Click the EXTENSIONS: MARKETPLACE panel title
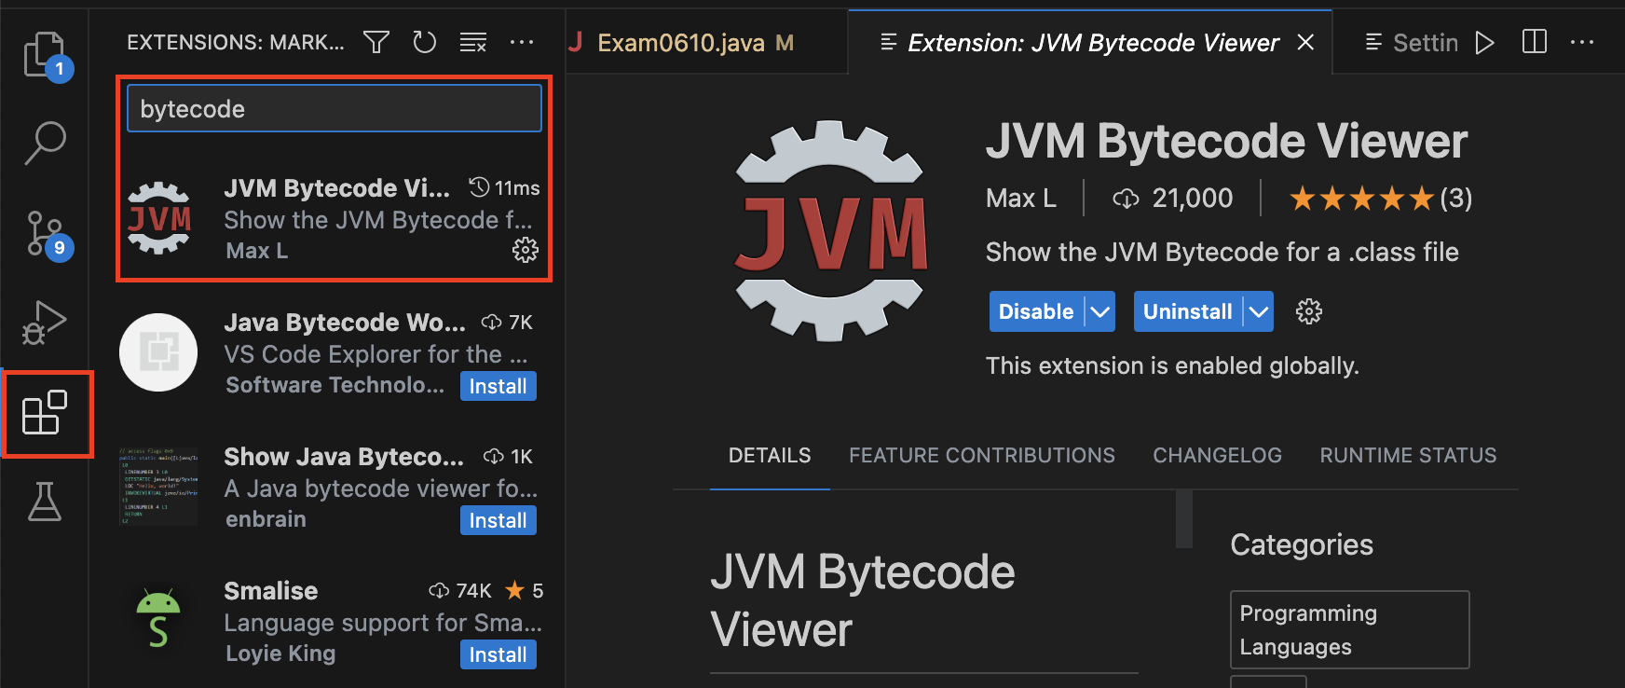The height and width of the screenshot is (688, 1625). pos(236,42)
